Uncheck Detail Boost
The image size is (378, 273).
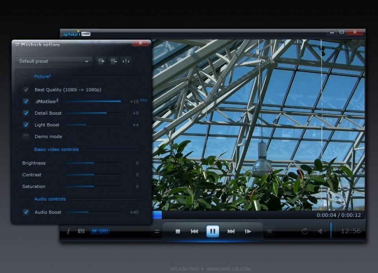(26, 113)
